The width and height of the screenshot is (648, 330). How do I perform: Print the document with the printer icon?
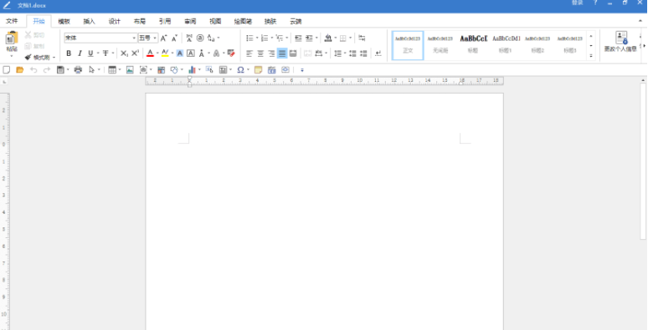pyautogui.click(x=78, y=70)
